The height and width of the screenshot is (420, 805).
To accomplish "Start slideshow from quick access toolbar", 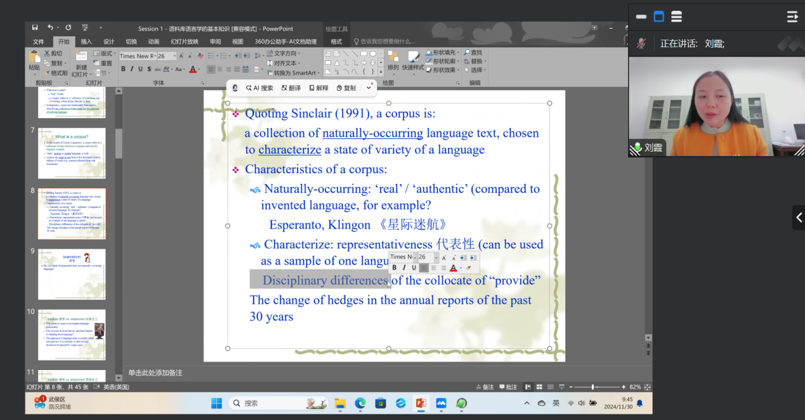I will [x=85, y=28].
